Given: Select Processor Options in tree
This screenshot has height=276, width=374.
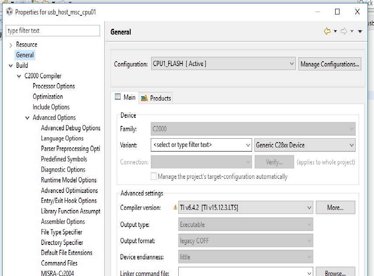Looking at the screenshot, I should pyautogui.click(x=54, y=86).
